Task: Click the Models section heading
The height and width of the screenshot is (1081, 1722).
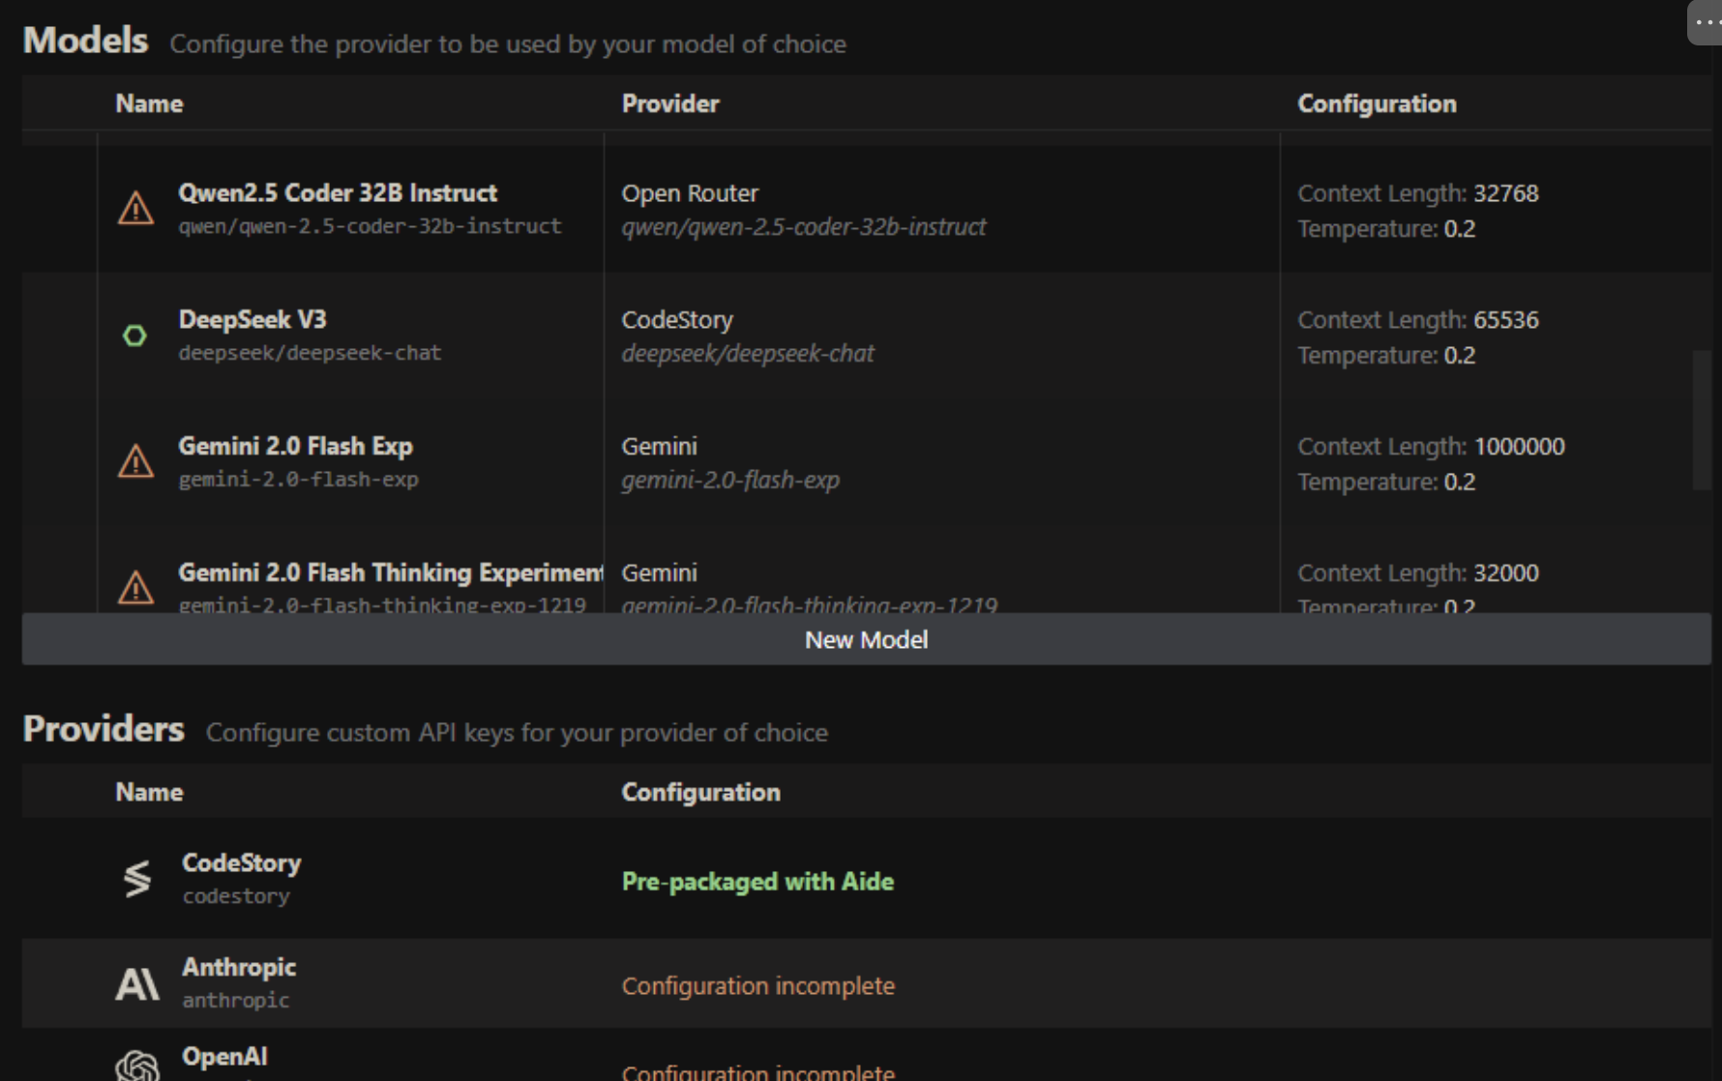Action: [85, 41]
